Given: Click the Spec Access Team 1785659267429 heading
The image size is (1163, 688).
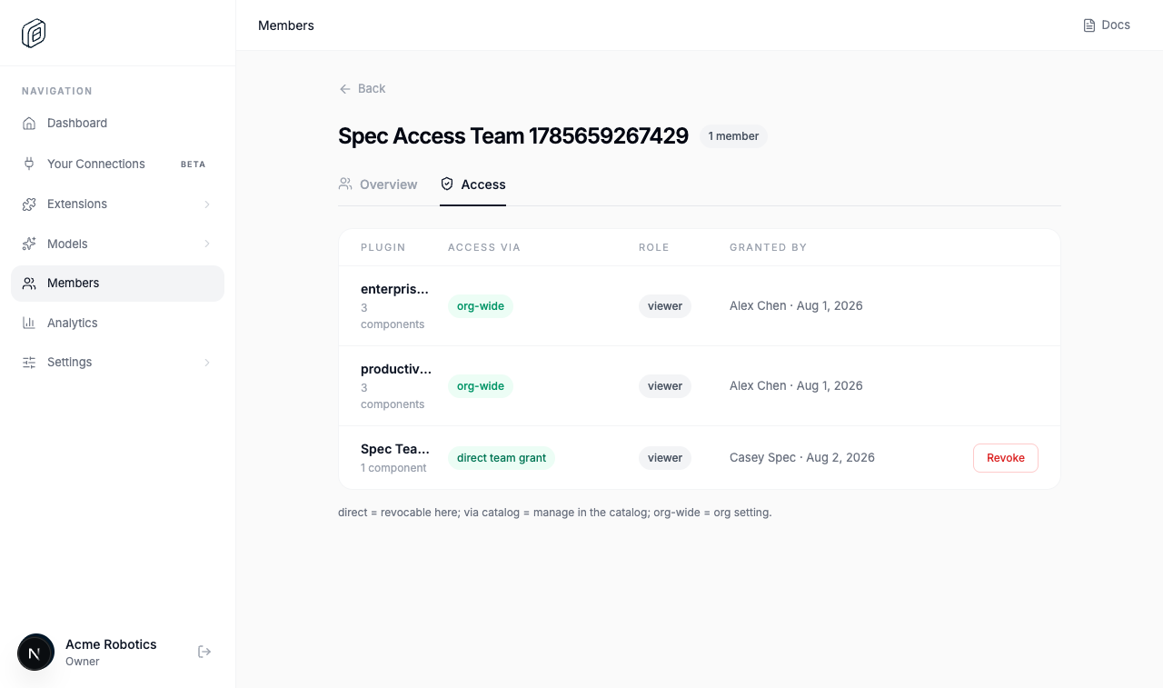Looking at the screenshot, I should pos(513,136).
